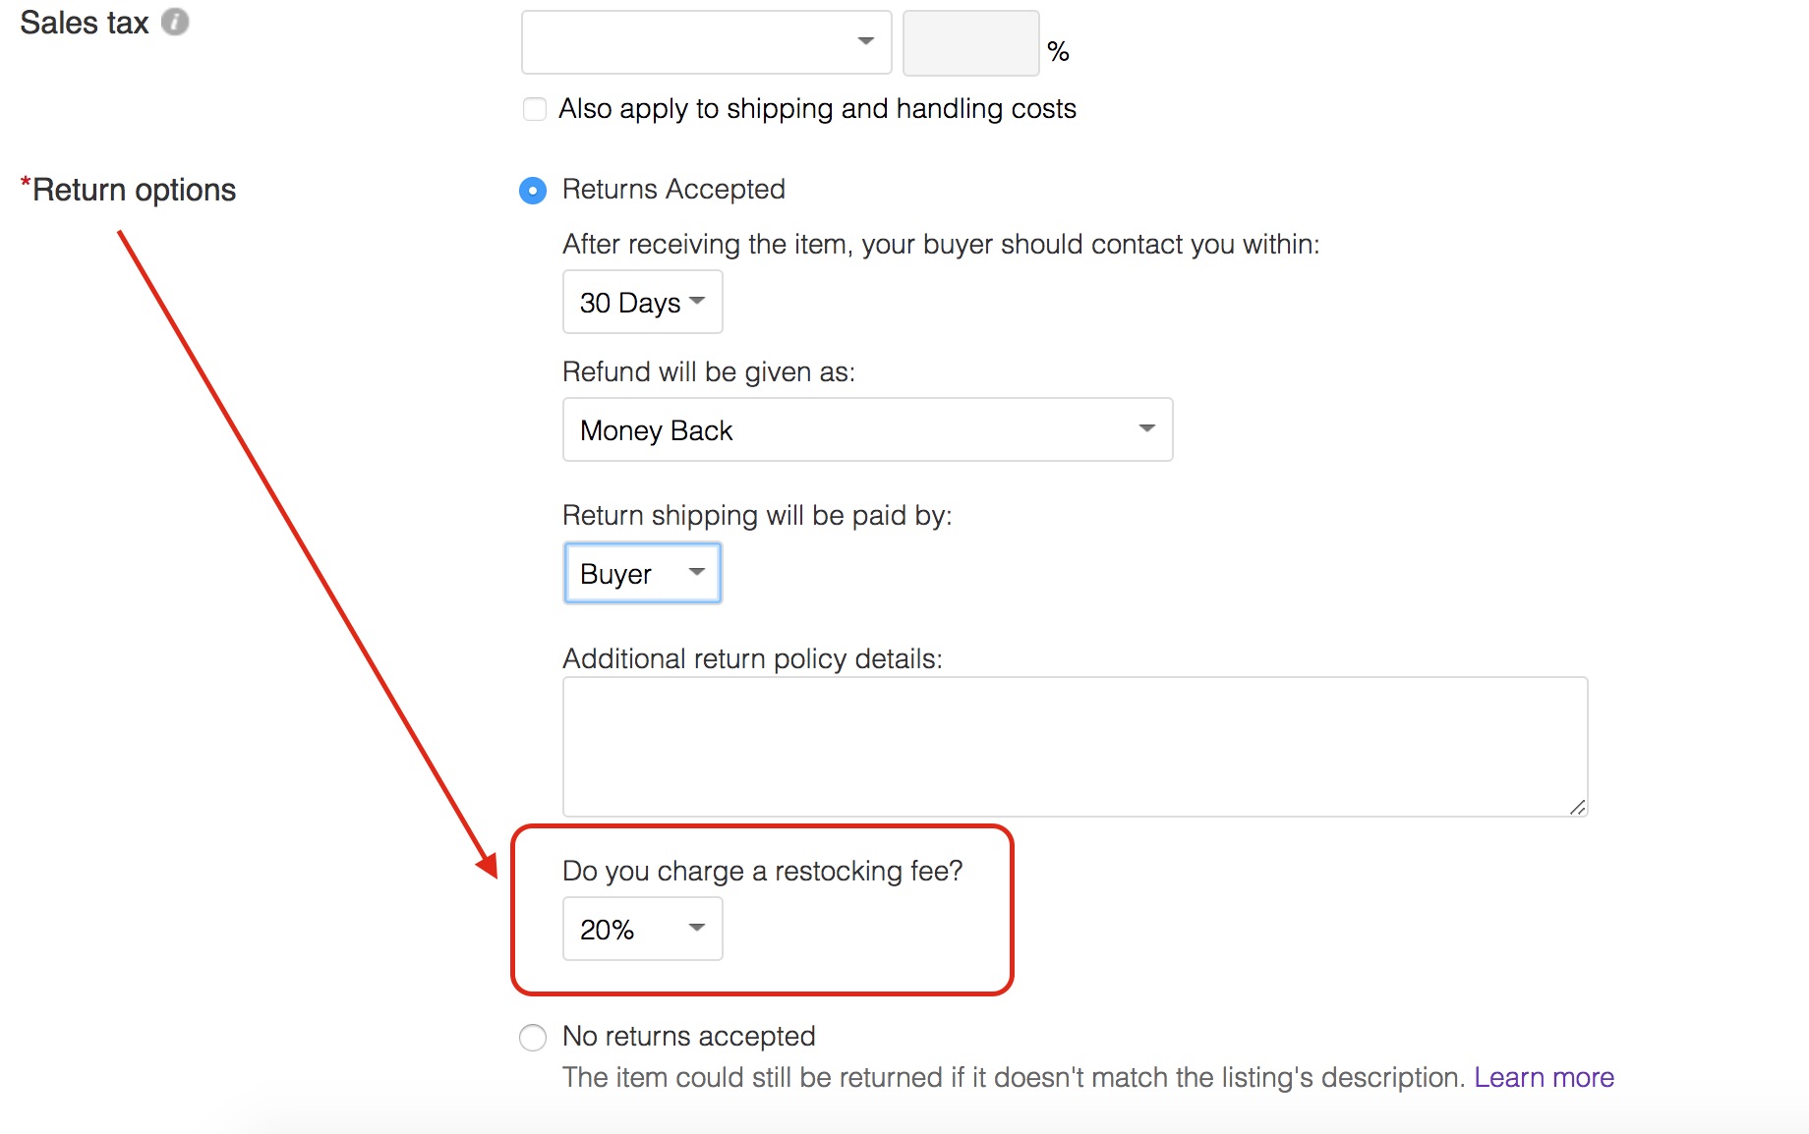Click the "No returns accepted" label text
Screen dimensions: 1809x1134
pyautogui.click(x=688, y=1037)
